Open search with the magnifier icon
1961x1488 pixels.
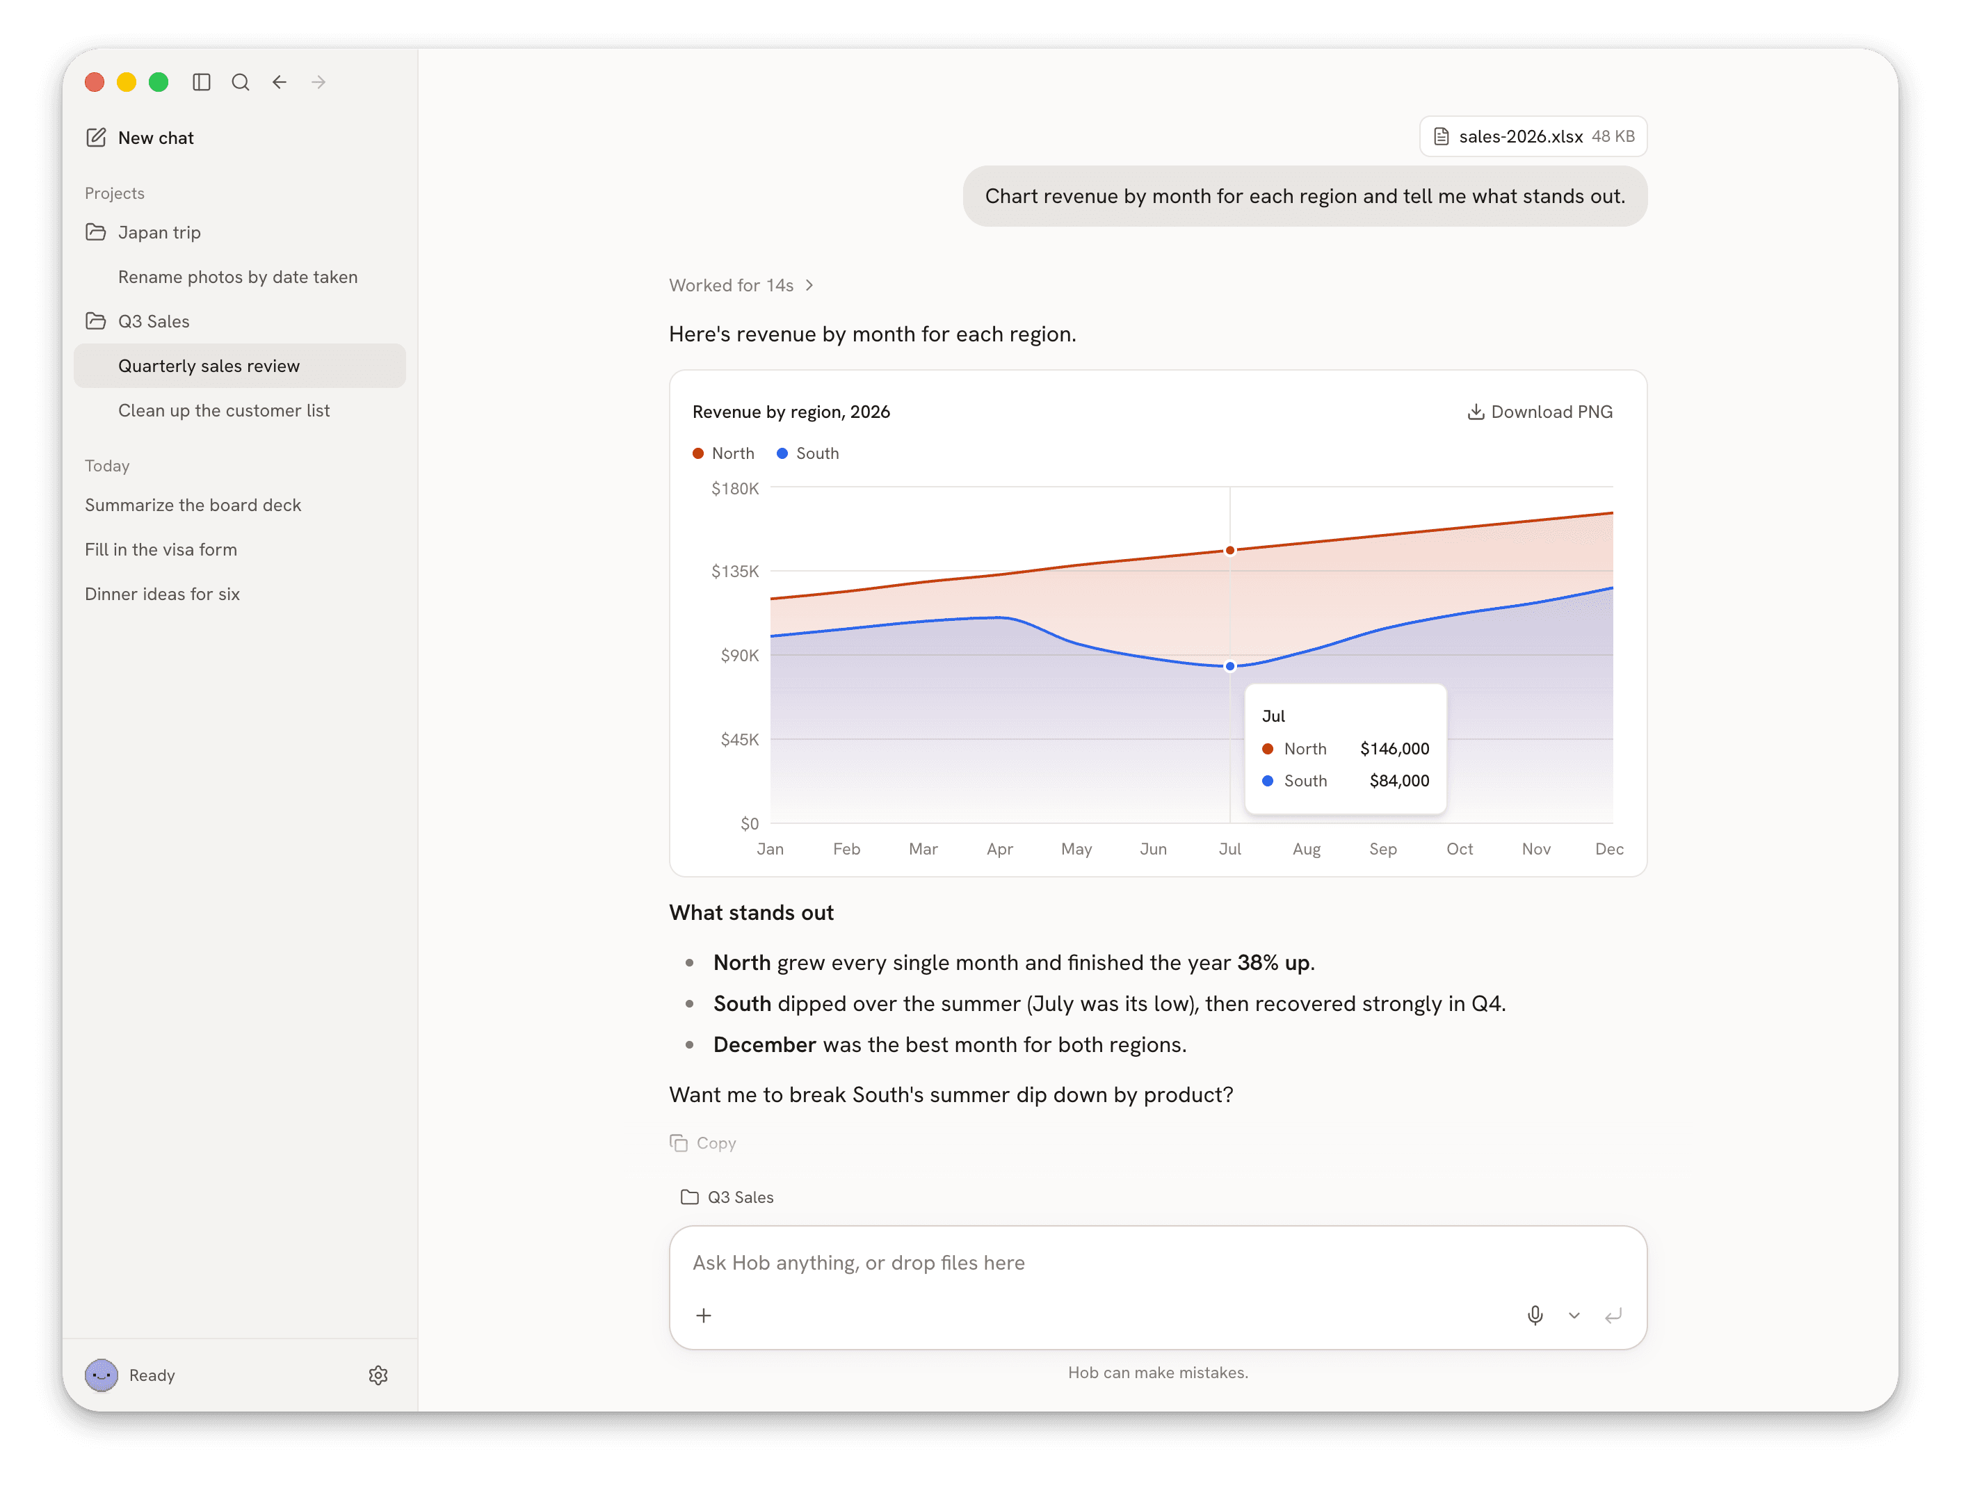240,83
